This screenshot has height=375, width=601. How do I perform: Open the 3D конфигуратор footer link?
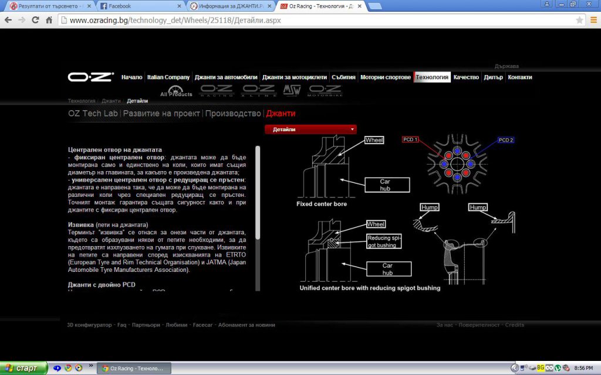point(89,325)
